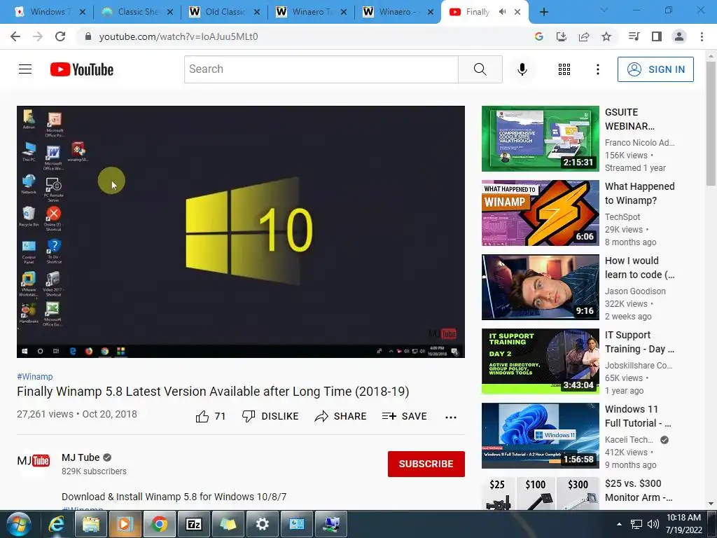Go to YouTube home via logo

coord(82,69)
